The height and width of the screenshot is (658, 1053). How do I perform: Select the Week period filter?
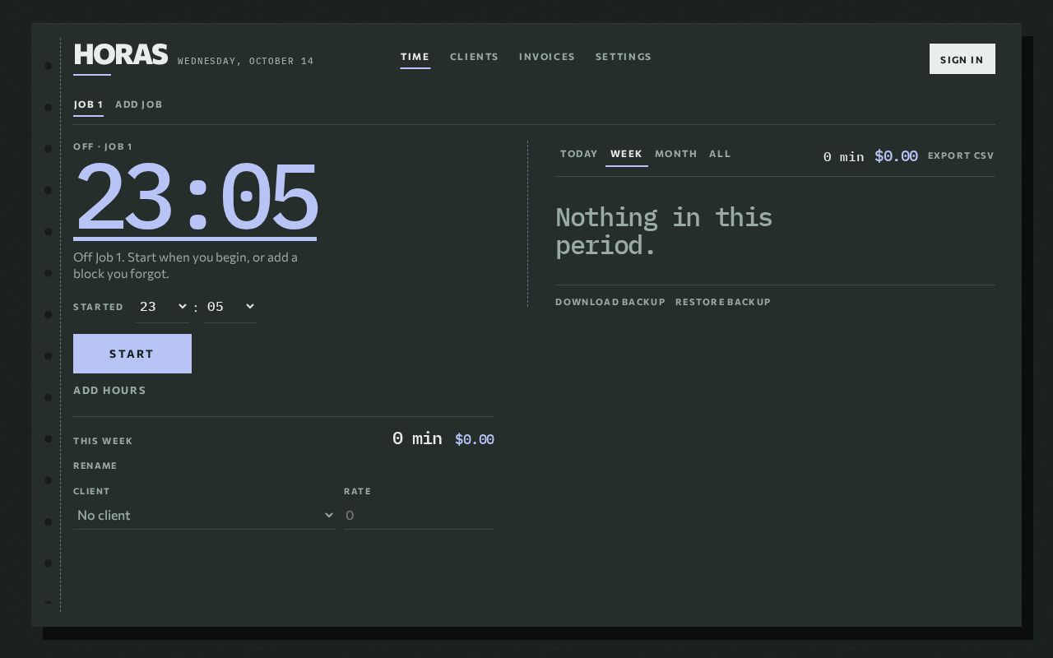click(x=627, y=154)
